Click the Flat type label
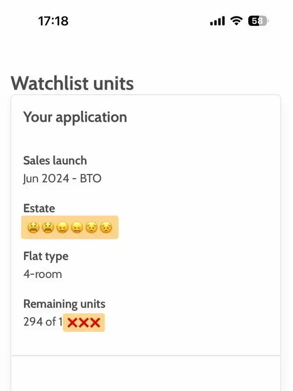The image size is (293, 391). click(x=46, y=256)
